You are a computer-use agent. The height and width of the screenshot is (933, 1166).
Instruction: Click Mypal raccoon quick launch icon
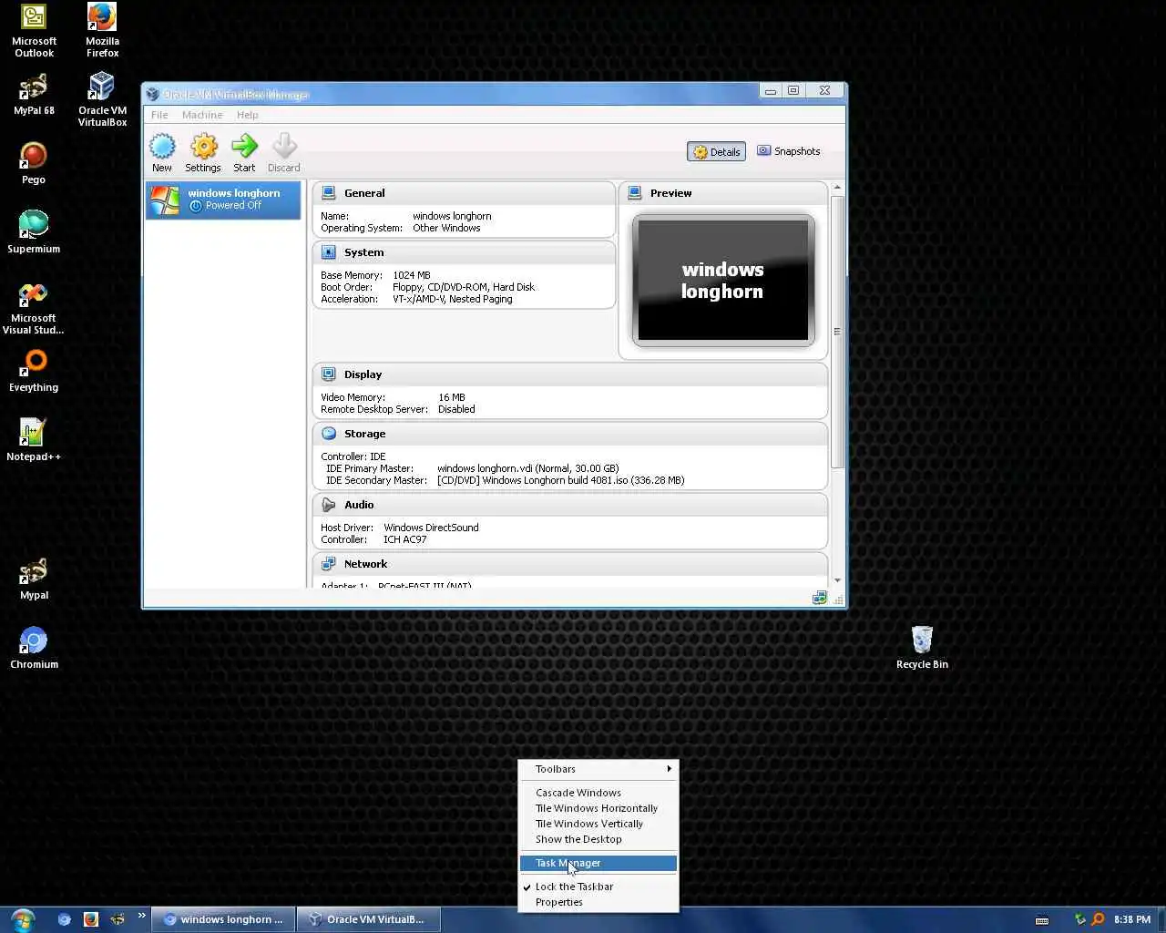click(118, 919)
